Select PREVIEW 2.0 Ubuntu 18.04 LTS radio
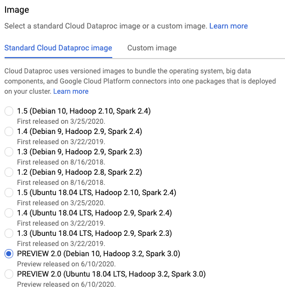Viewport: 285px width, 299px height. click(9, 274)
